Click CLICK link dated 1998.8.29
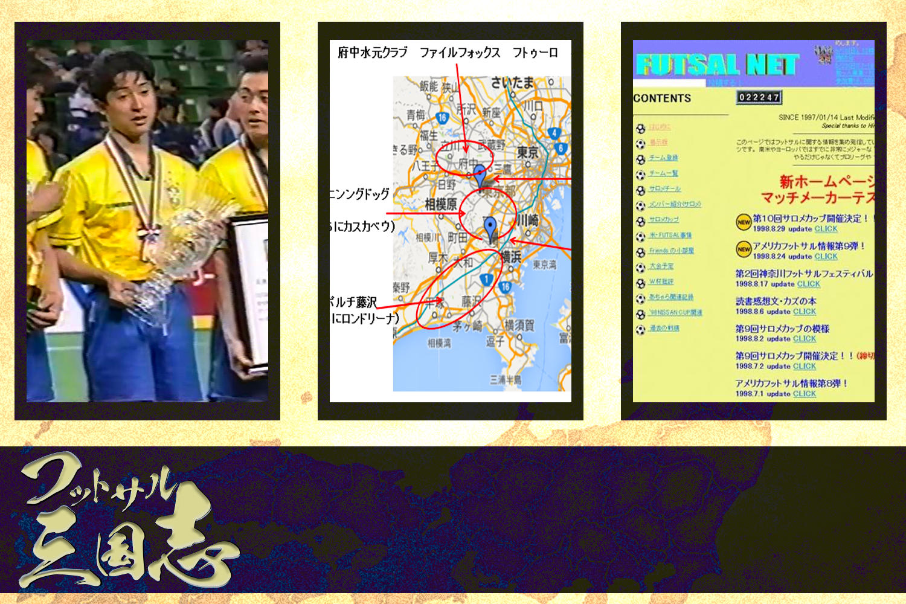This screenshot has height=604, width=906. tap(826, 229)
